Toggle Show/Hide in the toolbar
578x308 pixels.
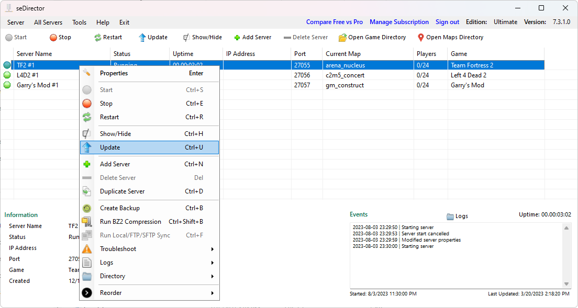click(x=186, y=38)
